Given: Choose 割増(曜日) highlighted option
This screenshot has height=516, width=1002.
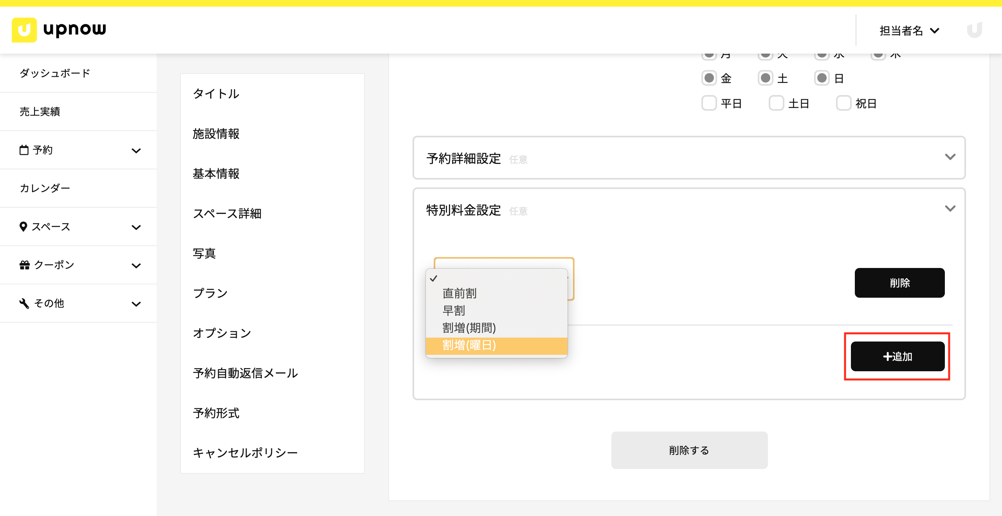Looking at the screenshot, I should pyautogui.click(x=497, y=345).
